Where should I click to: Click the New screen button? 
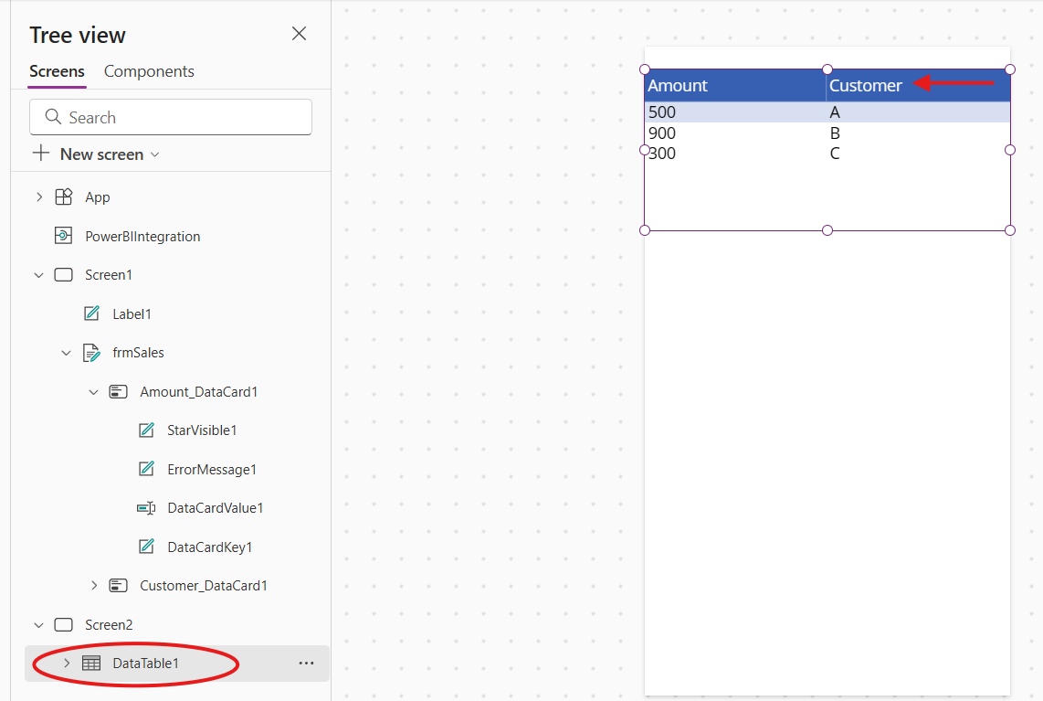pyautogui.click(x=97, y=154)
